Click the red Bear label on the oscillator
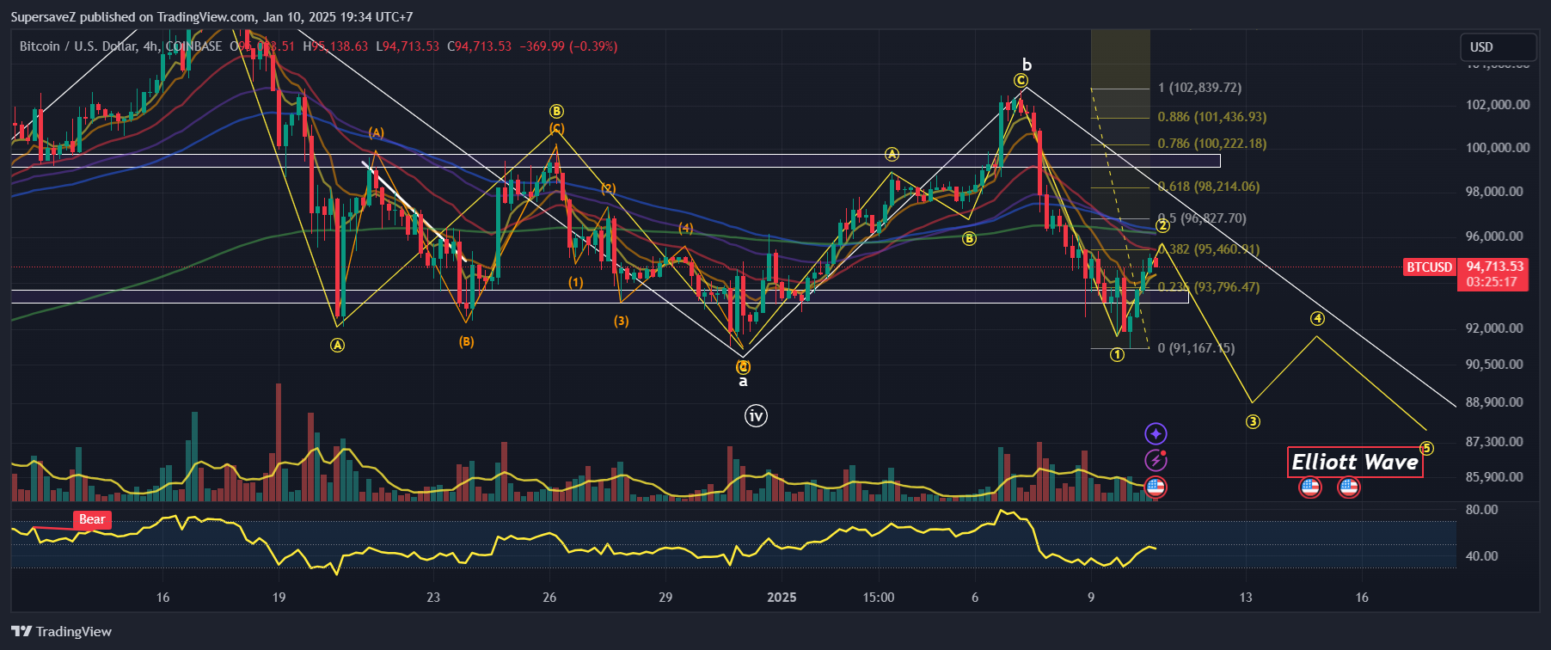 (92, 519)
